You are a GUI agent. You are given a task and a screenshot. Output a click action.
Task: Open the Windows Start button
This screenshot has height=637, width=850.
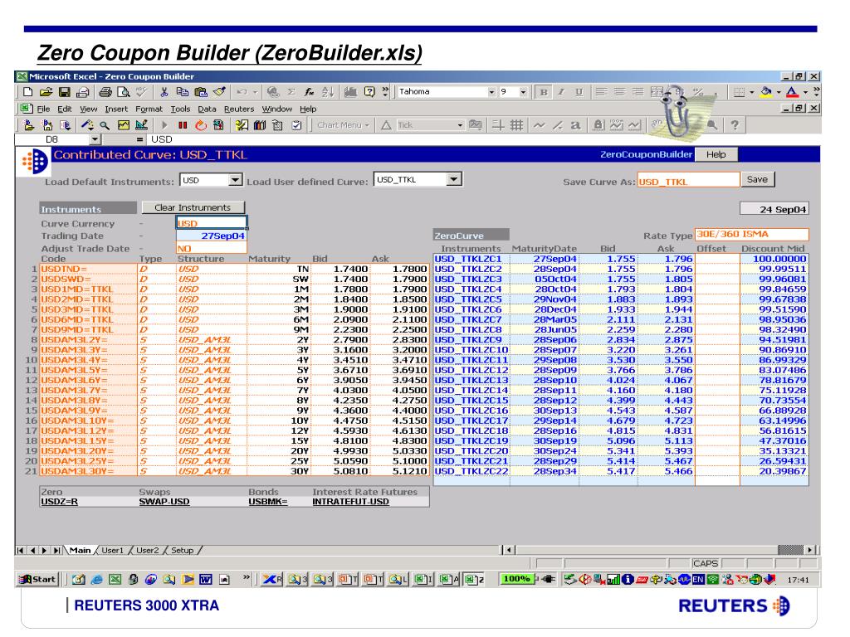tap(37, 579)
